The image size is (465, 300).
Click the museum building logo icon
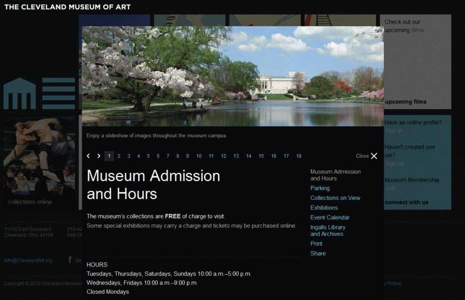20,93
